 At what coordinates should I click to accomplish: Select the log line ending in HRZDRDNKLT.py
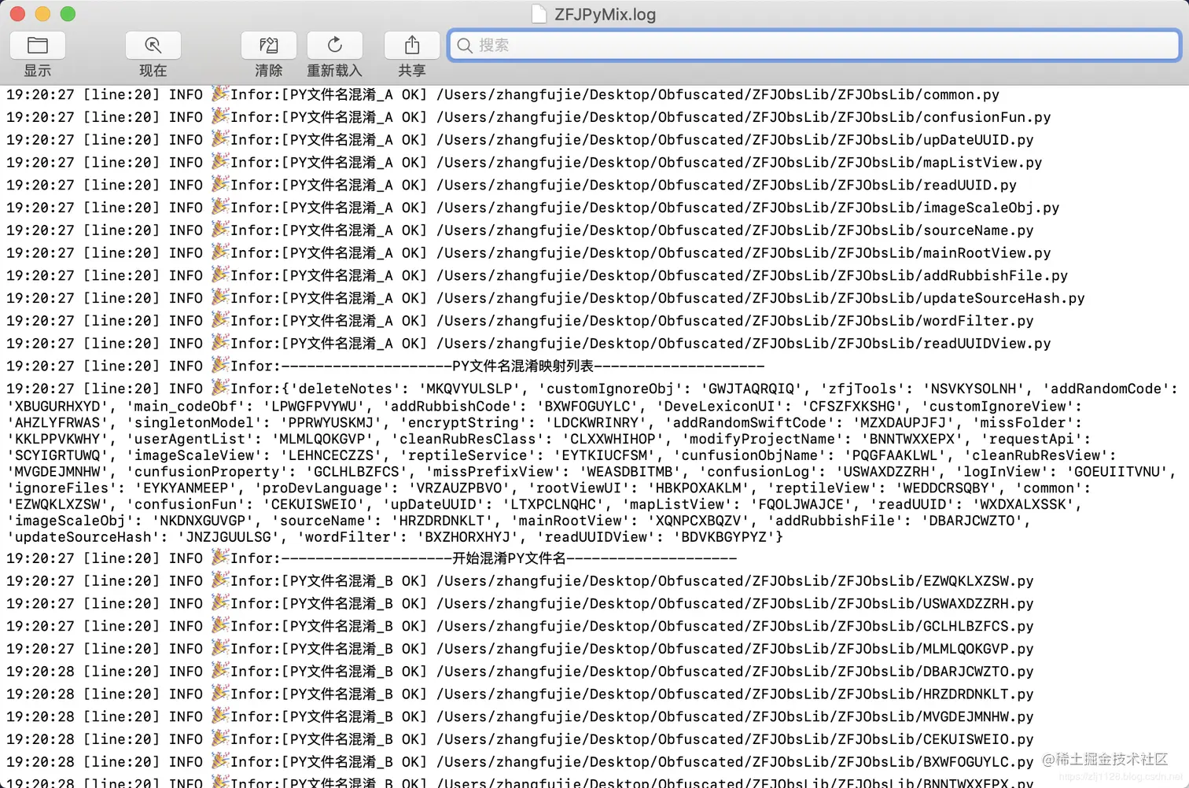520,695
